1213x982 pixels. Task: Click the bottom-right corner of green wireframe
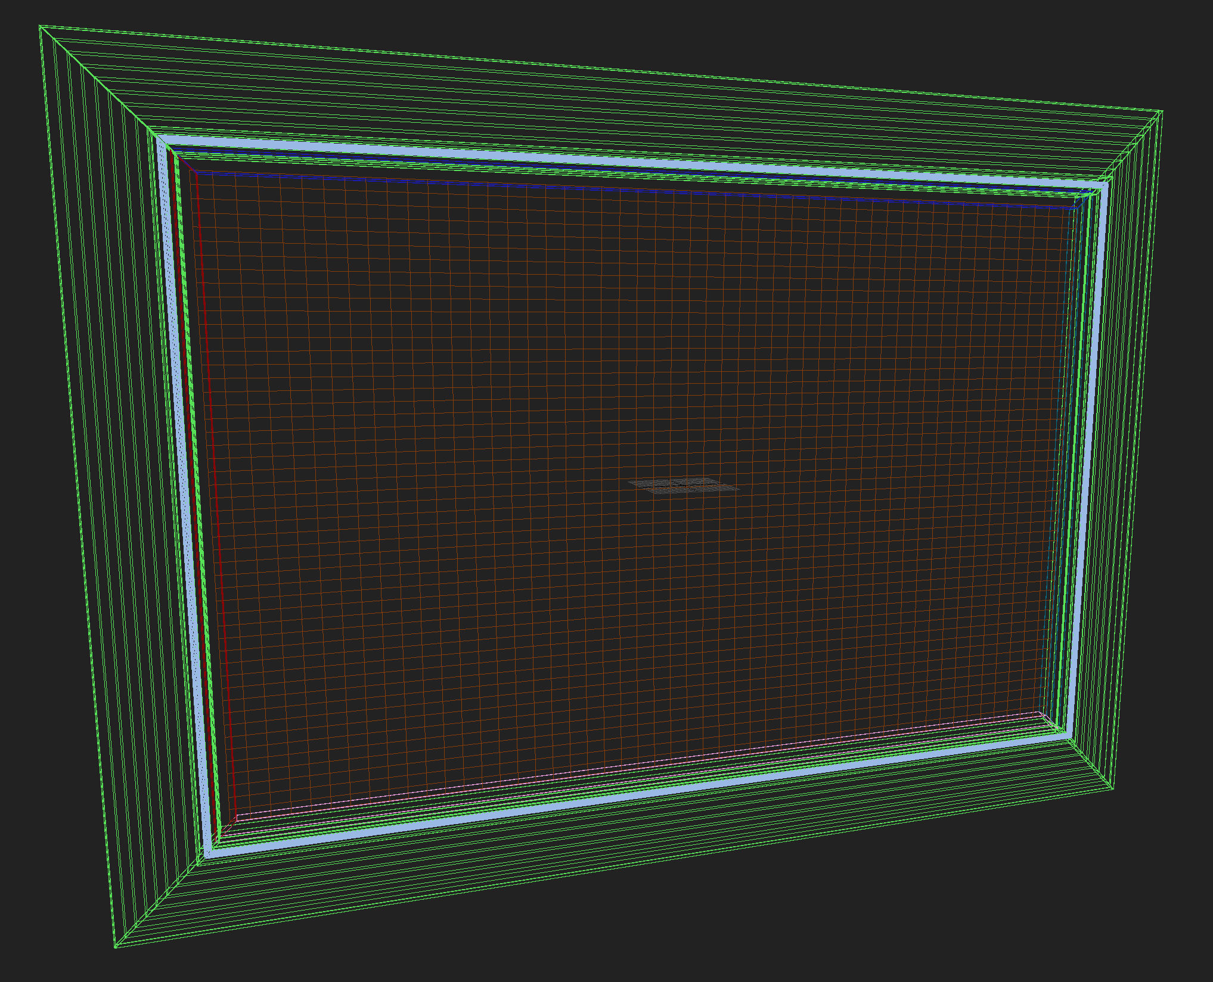(1112, 789)
